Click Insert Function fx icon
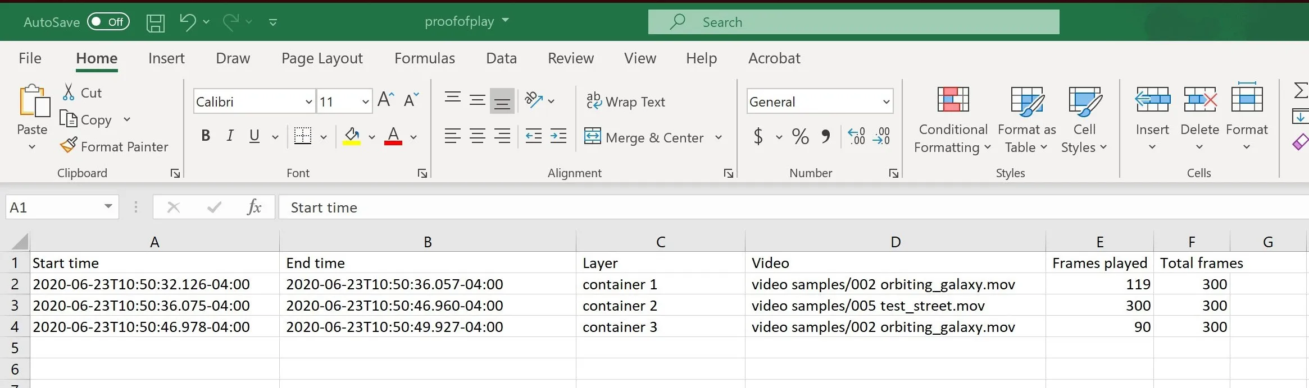The height and width of the screenshot is (388, 1309). (254, 207)
